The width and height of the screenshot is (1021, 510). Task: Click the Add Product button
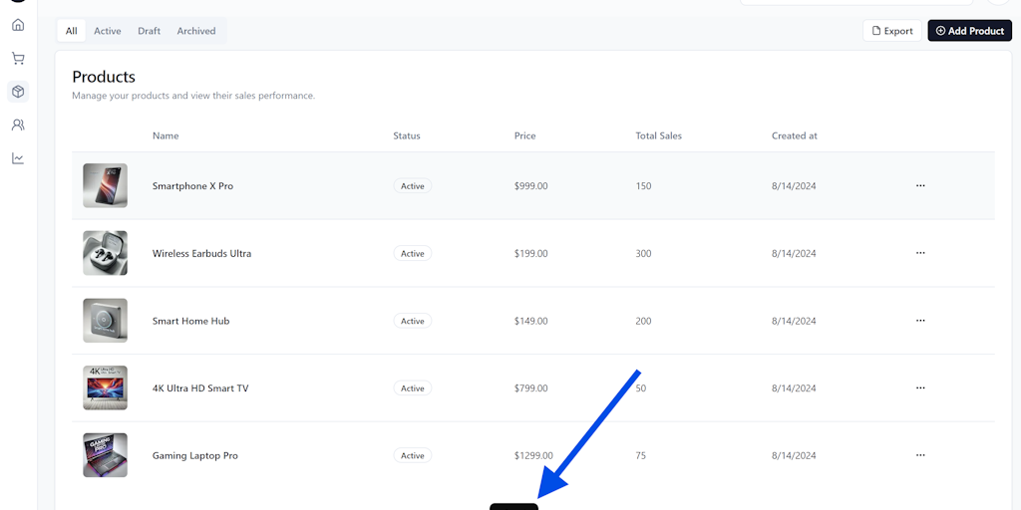point(969,31)
